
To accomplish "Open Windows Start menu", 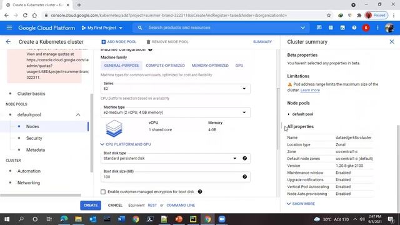I will tap(7, 219).
